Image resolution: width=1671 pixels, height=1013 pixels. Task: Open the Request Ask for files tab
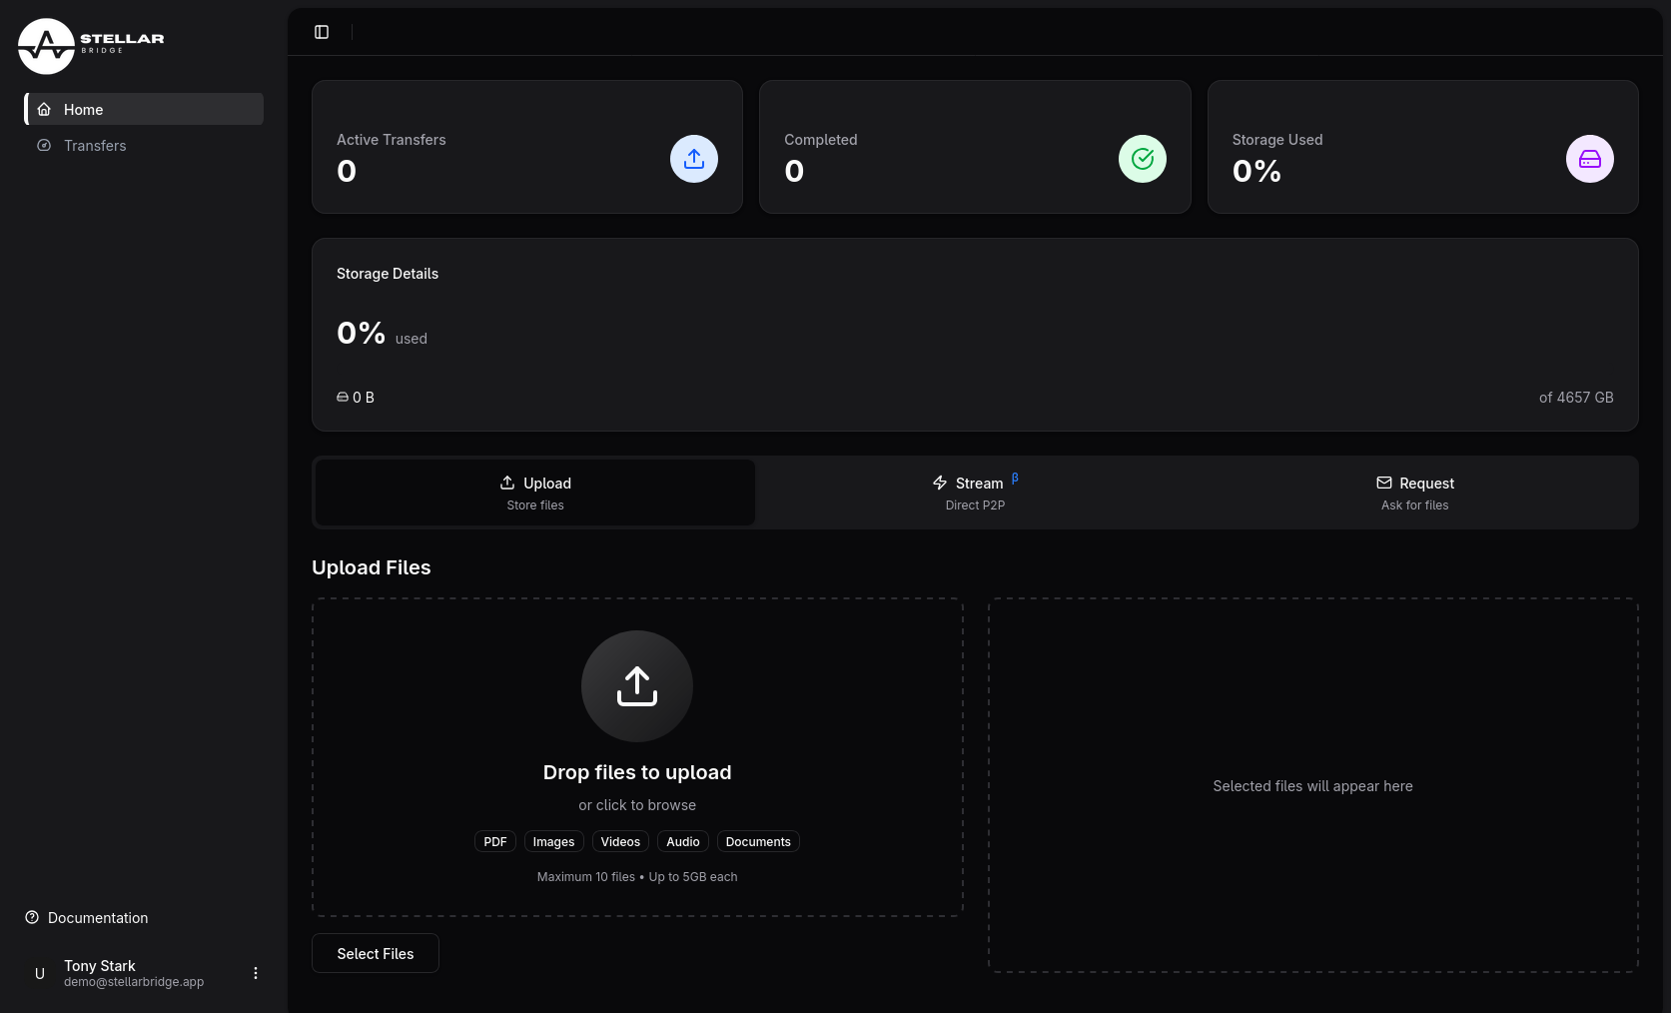click(1414, 492)
